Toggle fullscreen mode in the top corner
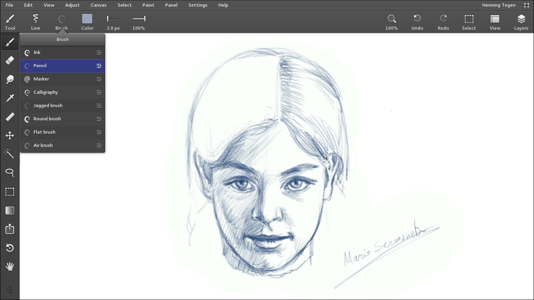The height and width of the screenshot is (300, 534). coord(527,5)
